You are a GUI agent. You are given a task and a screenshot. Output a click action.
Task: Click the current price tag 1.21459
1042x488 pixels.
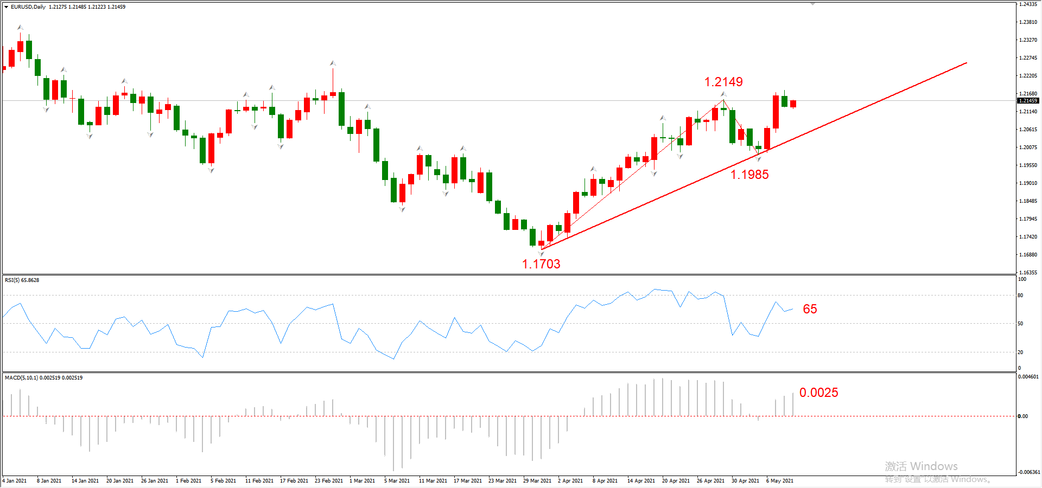[x=1027, y=101]
